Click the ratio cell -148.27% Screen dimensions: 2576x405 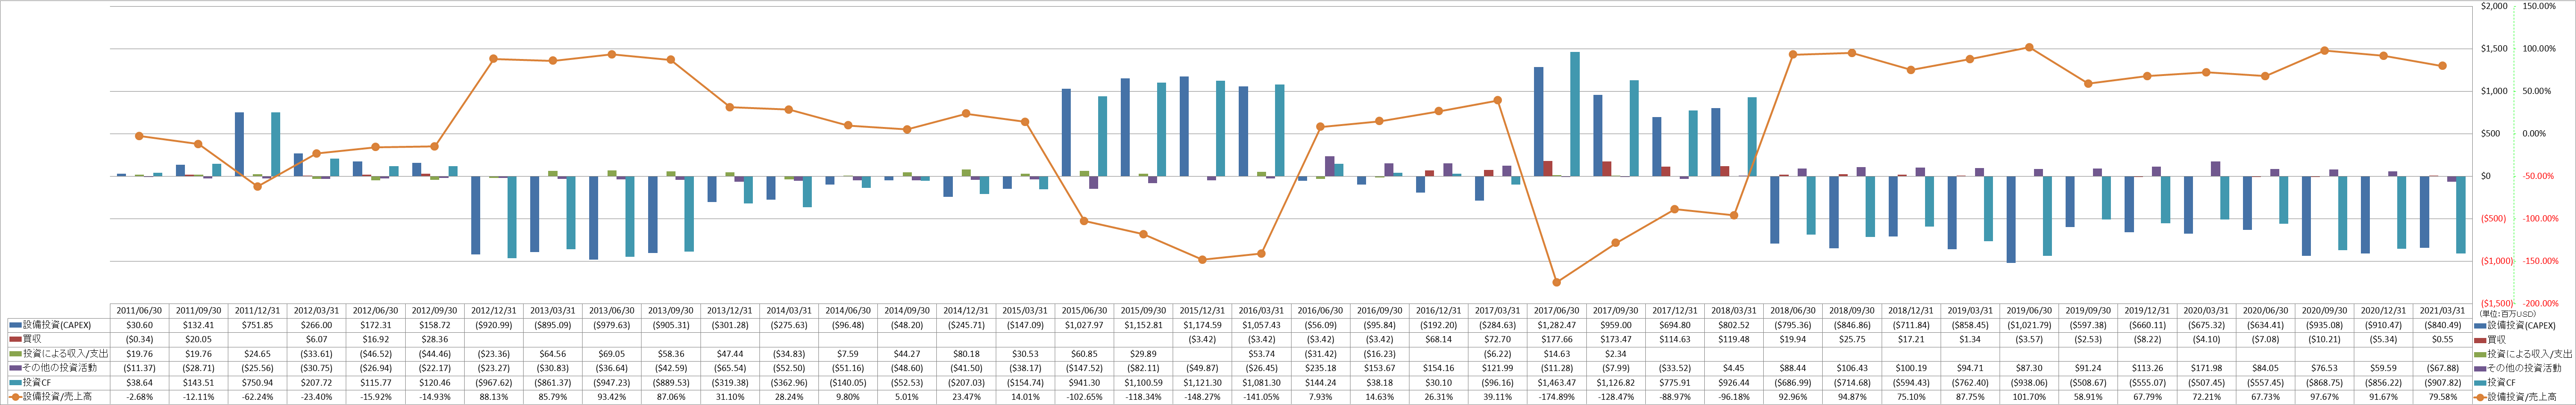(x=1203, y=397)
